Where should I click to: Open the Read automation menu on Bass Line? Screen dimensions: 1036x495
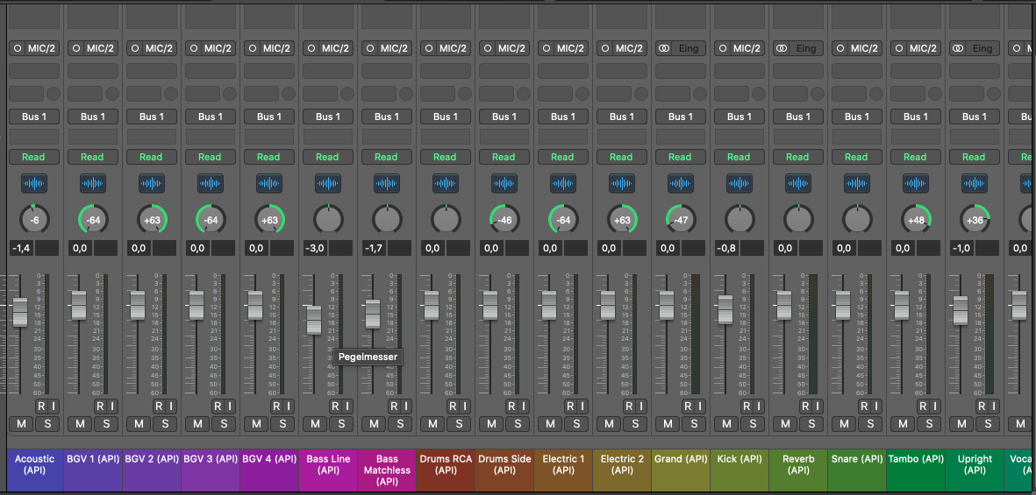328,157
